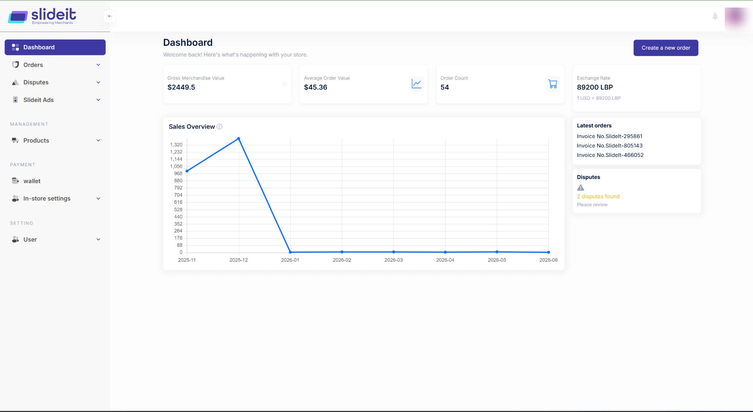Click the Slideit Ads icon
This screenshot has height=412, width=753.
(x=15, y=100)
